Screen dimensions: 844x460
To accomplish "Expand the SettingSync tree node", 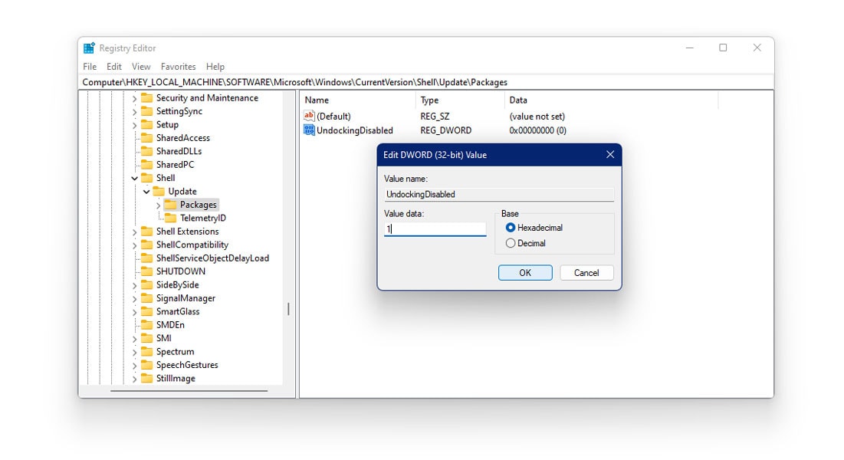I will pyautogui.click(x=135, y=111).
